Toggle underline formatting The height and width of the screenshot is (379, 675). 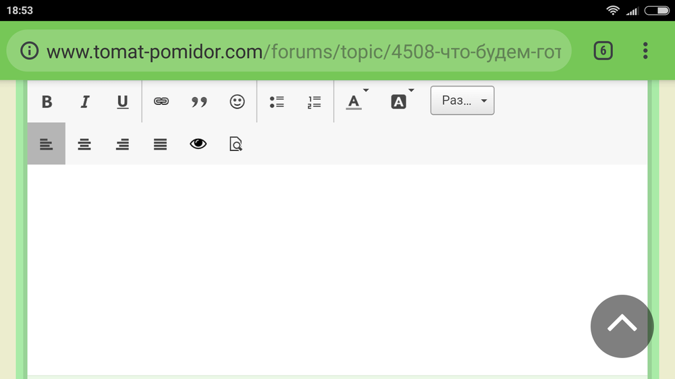pos(123,102)
